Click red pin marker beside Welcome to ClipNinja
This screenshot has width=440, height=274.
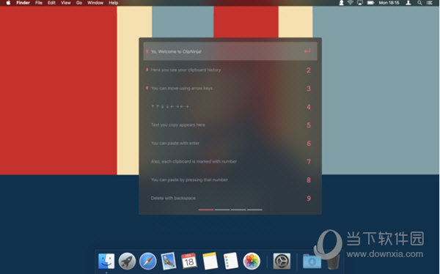147,51
